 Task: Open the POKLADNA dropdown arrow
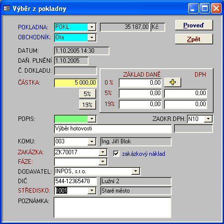point(92,27)
